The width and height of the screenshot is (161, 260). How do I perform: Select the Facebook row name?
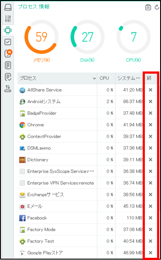[x=37, y=218]
